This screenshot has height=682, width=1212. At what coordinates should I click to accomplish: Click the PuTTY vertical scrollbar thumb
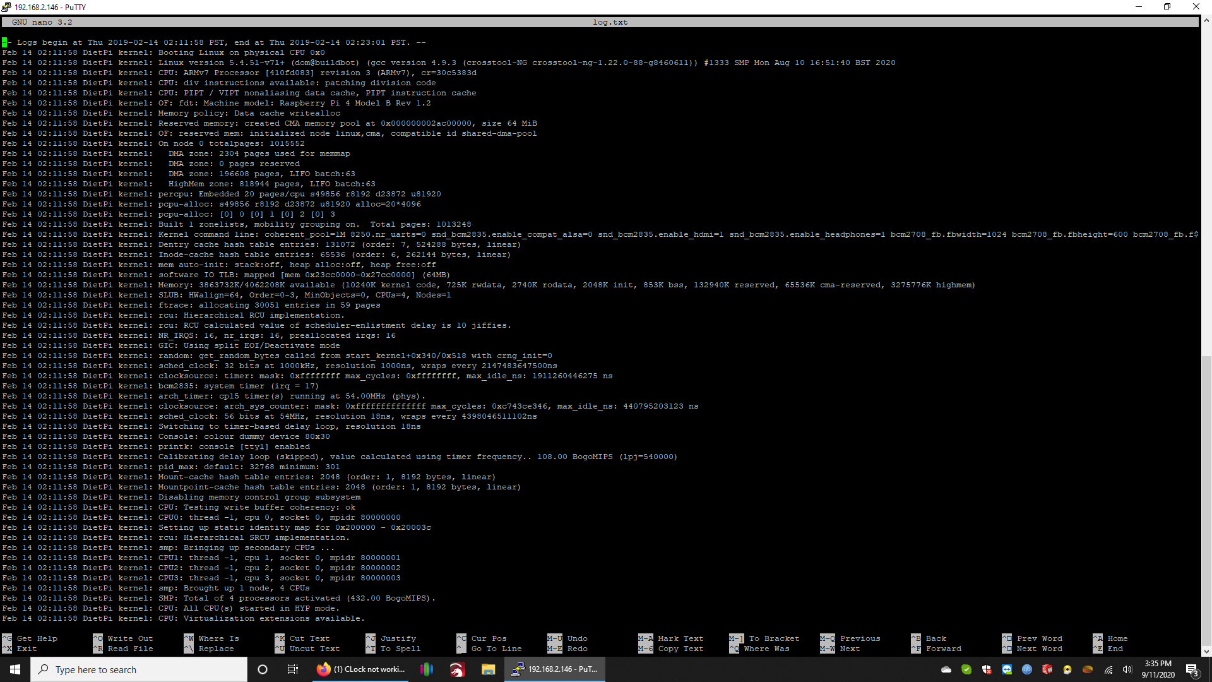1206,502
